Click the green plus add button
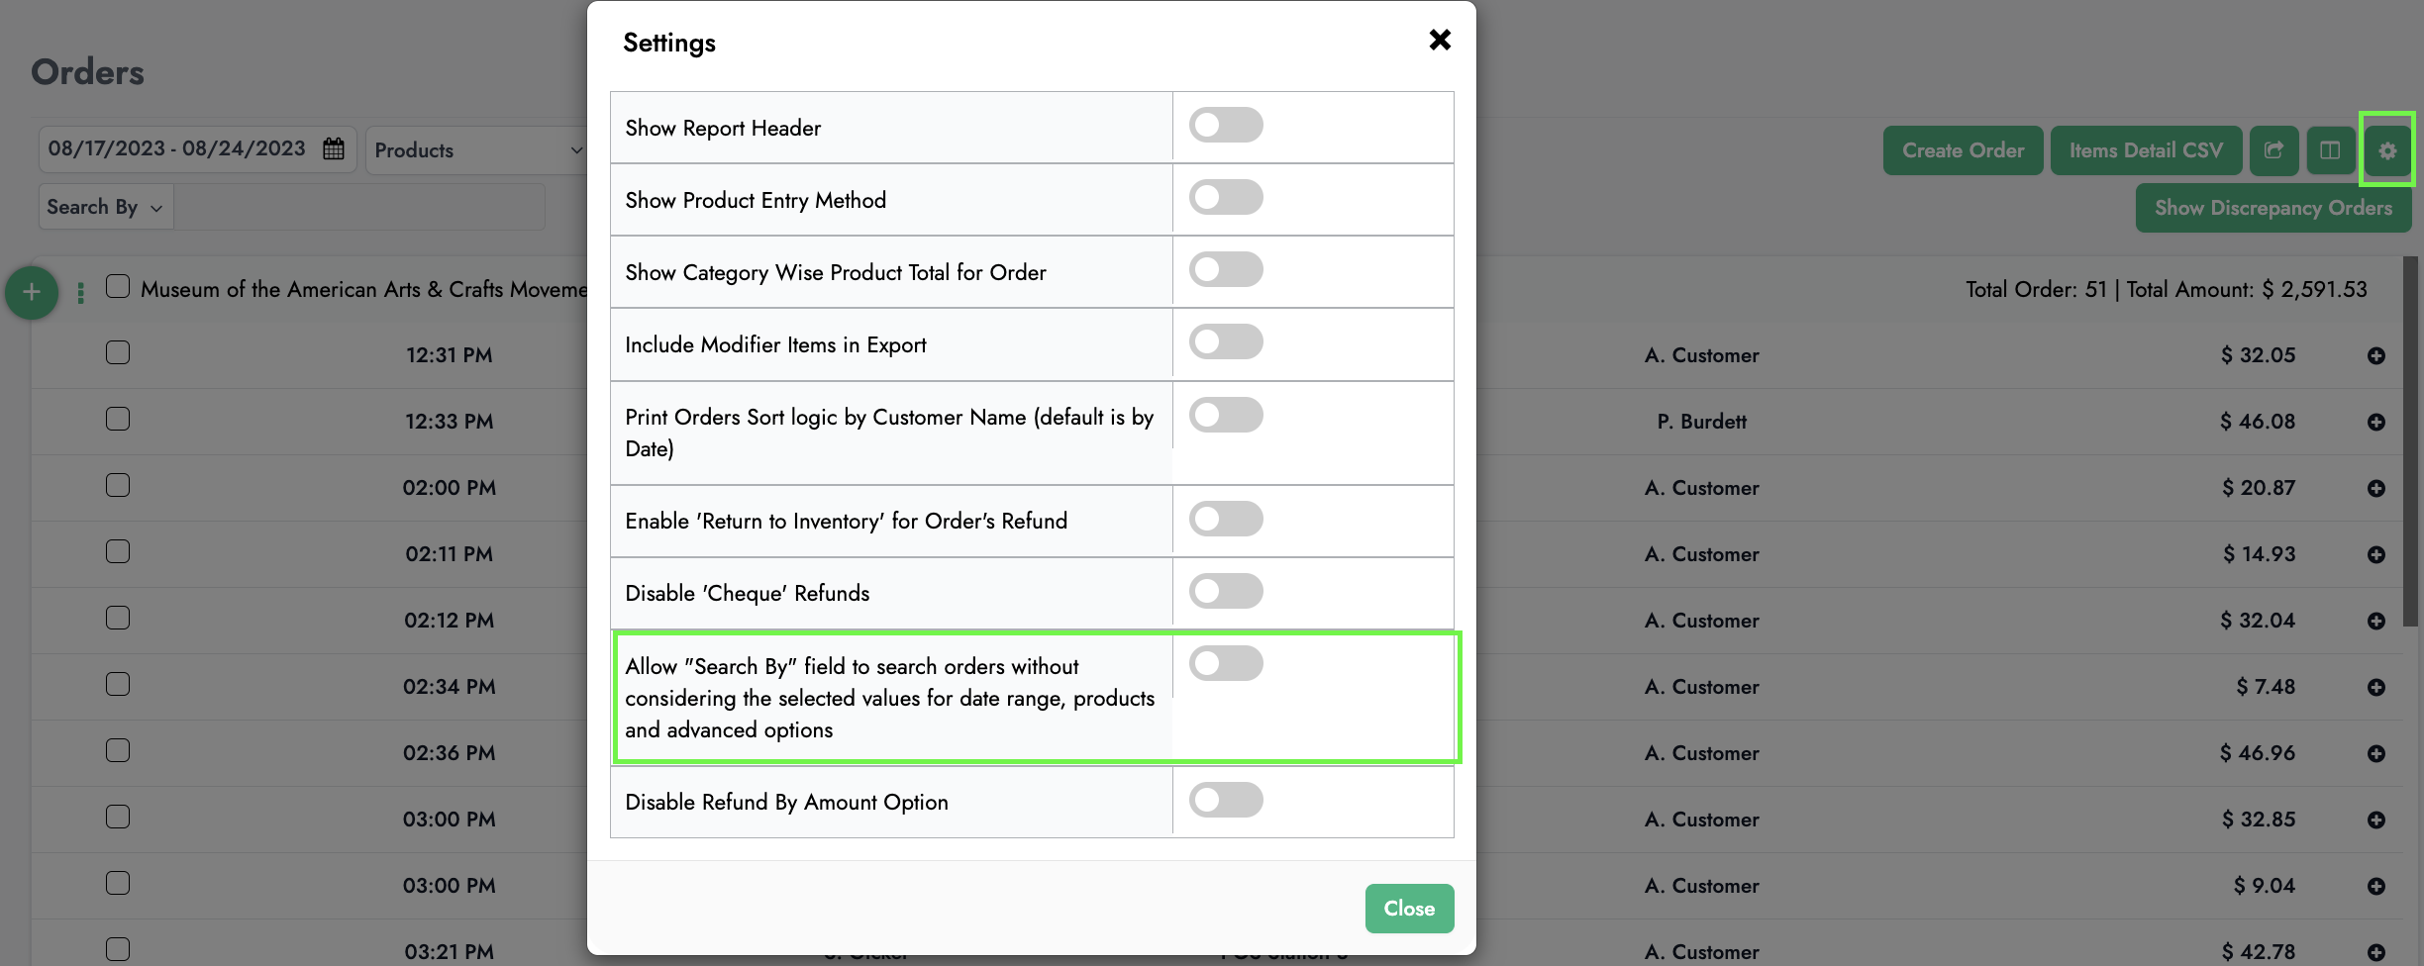Viewport: 2424px width, 966px height. [x=32, y=293]
